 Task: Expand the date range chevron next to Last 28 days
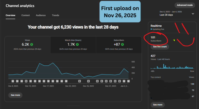pyautogui.click(x=193, y=14)
